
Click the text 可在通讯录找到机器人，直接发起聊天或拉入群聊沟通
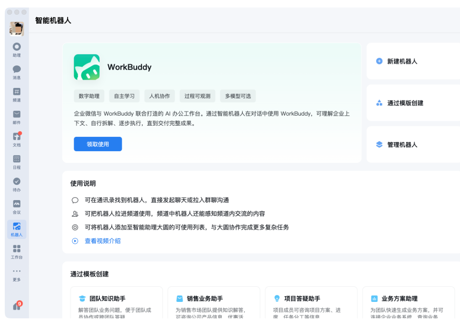point(157,200)
